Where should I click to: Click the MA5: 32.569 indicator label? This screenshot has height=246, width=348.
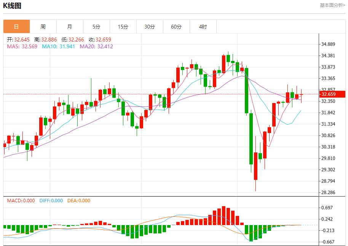pyautogui.click(x=22, y=46)
